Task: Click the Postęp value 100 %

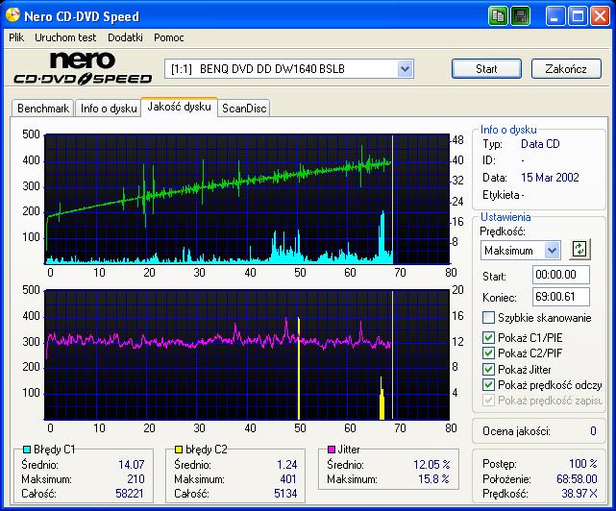Action: 583,464
